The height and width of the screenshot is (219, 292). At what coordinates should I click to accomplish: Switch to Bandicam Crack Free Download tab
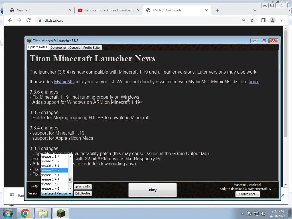point(108,10)
